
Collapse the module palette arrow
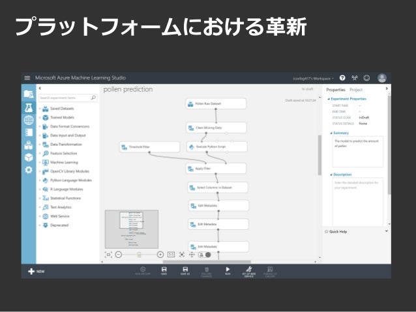40,89
